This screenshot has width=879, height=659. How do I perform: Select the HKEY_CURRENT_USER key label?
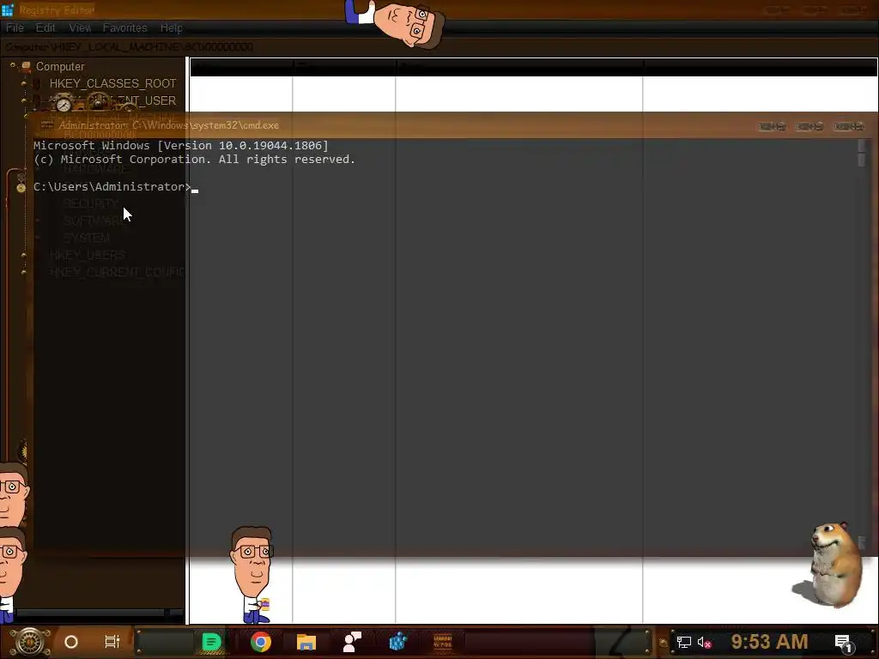coord(112,101)
